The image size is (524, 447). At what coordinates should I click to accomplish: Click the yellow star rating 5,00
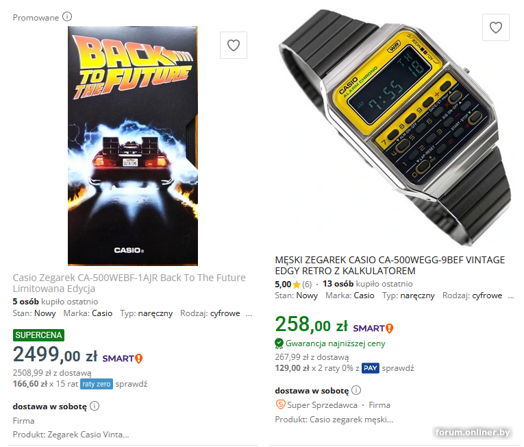(296, 285)
